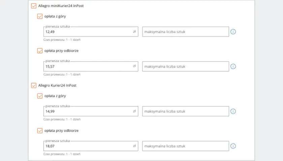Show info icon for Kurier24 prepaid row
This screenshot has height=161, width=283.
click(233, 111)
